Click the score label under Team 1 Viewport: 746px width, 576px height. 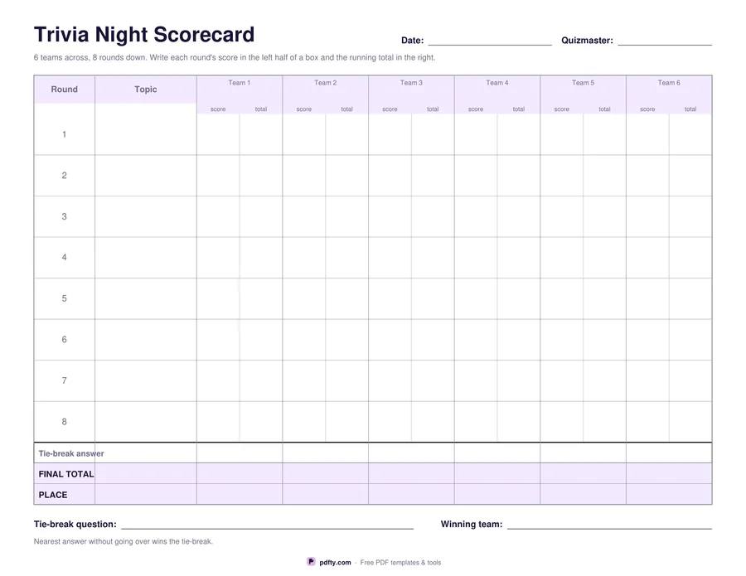pos(218,109)
